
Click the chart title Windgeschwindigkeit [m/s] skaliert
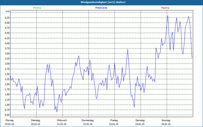click(x=103, y=2)
